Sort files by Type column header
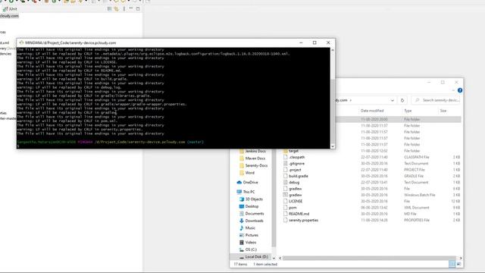 coord(408,111)
